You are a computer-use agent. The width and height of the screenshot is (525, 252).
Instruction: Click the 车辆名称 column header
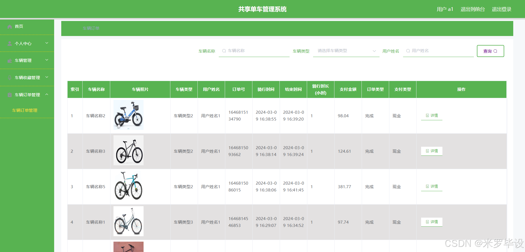[96, 89]
